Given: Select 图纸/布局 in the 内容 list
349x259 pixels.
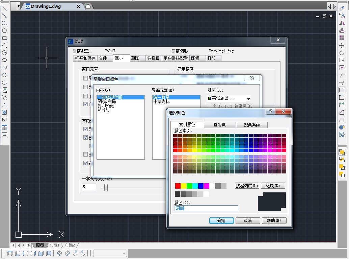Looking at the screenshot, I should (107, 101).
